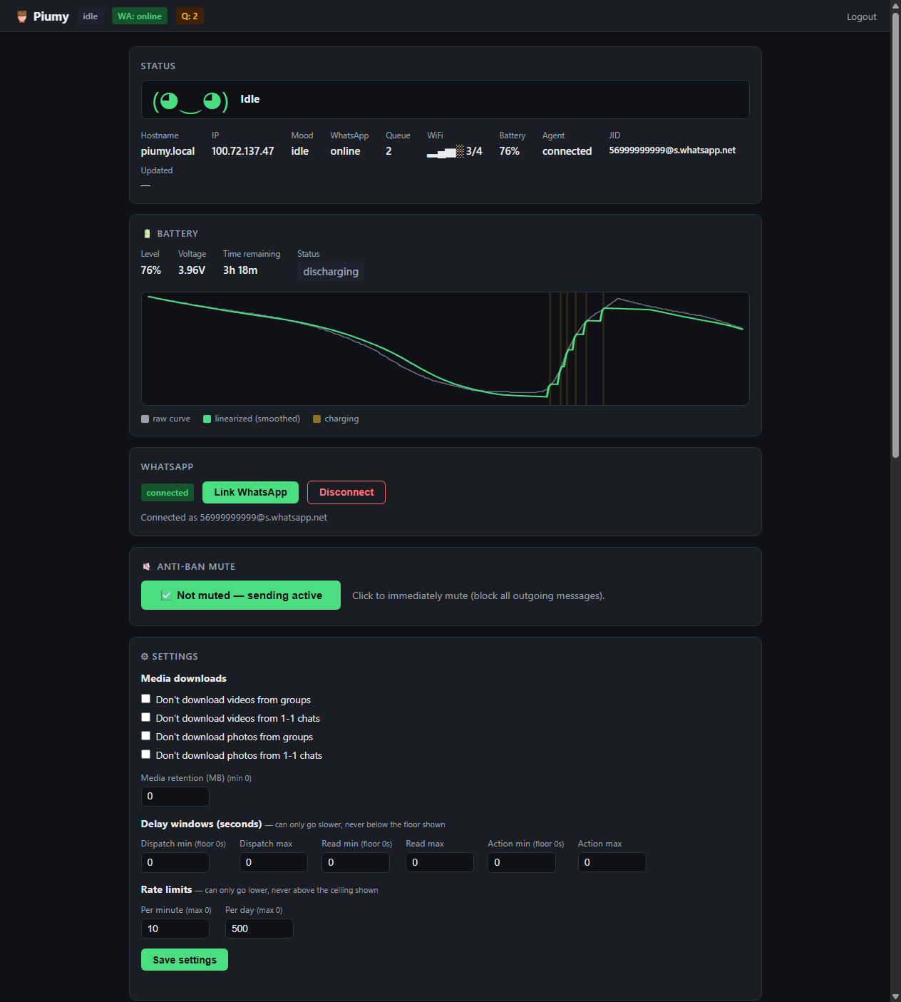Click the Q: 2 queue badge
This screenshot has height=1002, width=901.
pyautogui.click(x=190, y=16)
